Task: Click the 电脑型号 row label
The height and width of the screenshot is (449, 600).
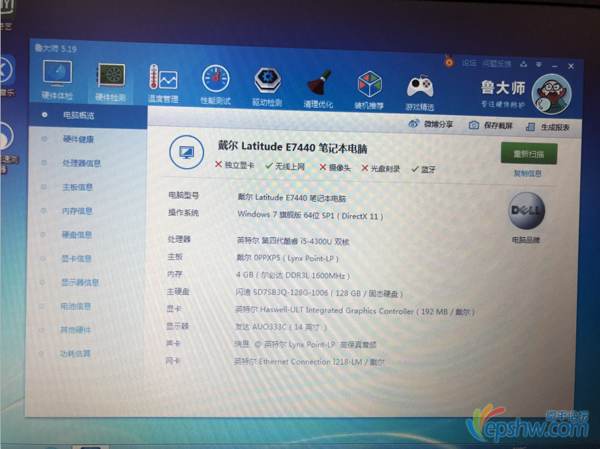Action: point(184,196)
